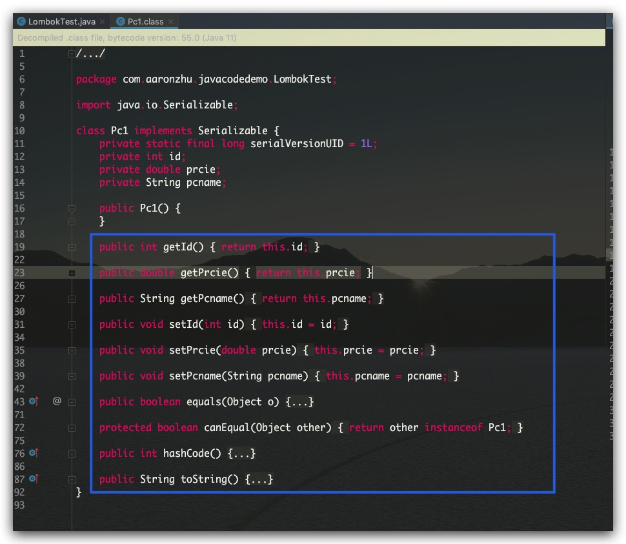Click line number 23 in the gutter
626x544 pixels.
(x=19, y=272)
